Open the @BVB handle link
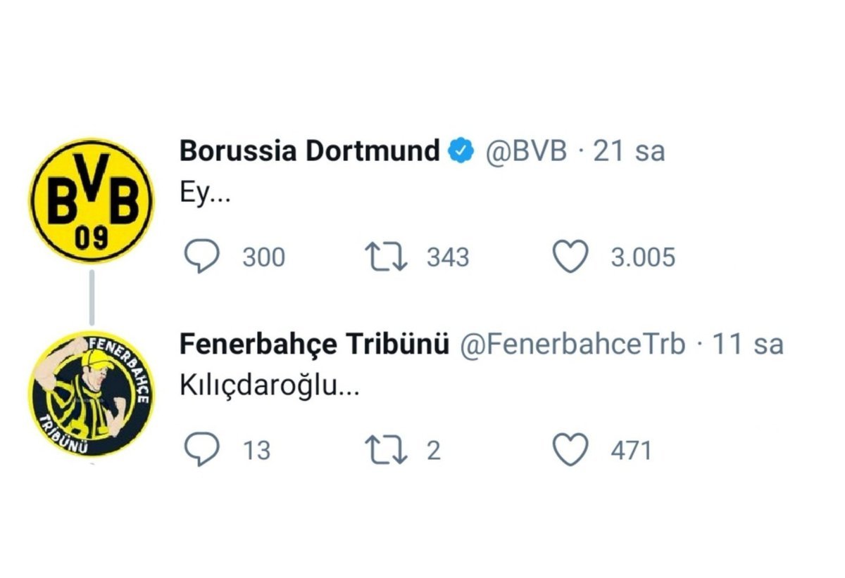Viewport: 845px width, 578px height. [x=527, y=151]
